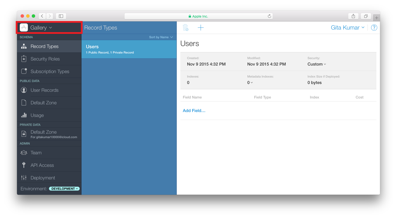Click the Subscription Types icon
Viewport: 397px width, 219px height.
pos(24,71)
